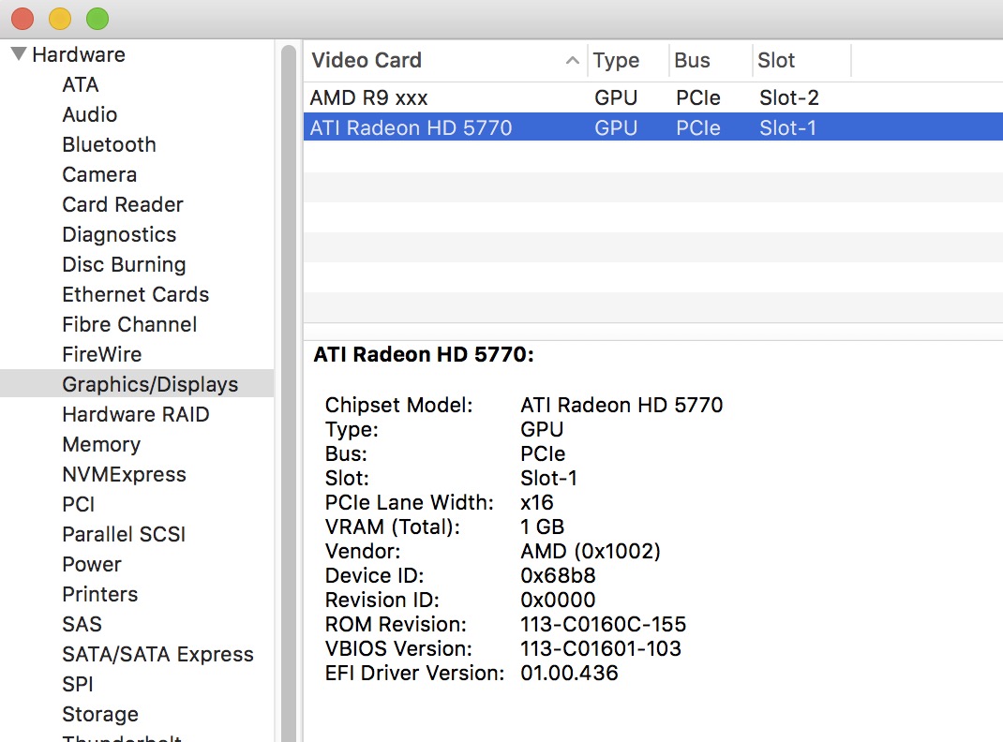Click the VRAM value 1 GB
This screenshot has height=742, width=1003.
[x=542, y=527]
